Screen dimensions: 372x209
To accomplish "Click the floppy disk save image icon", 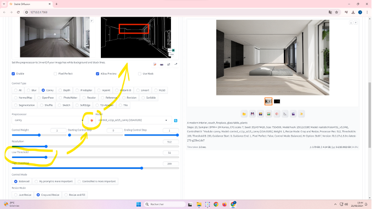I will (x=252, y=114).
